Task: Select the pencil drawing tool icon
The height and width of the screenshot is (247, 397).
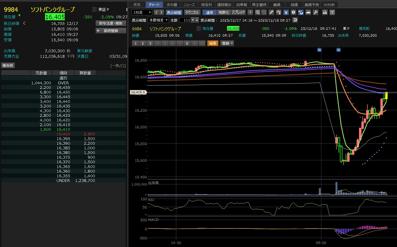Action: tap(271, 12)
